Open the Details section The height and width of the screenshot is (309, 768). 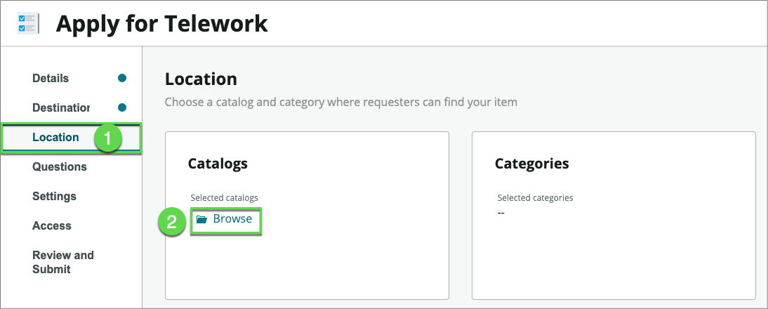pyautogui.click(x=51, y=78)
